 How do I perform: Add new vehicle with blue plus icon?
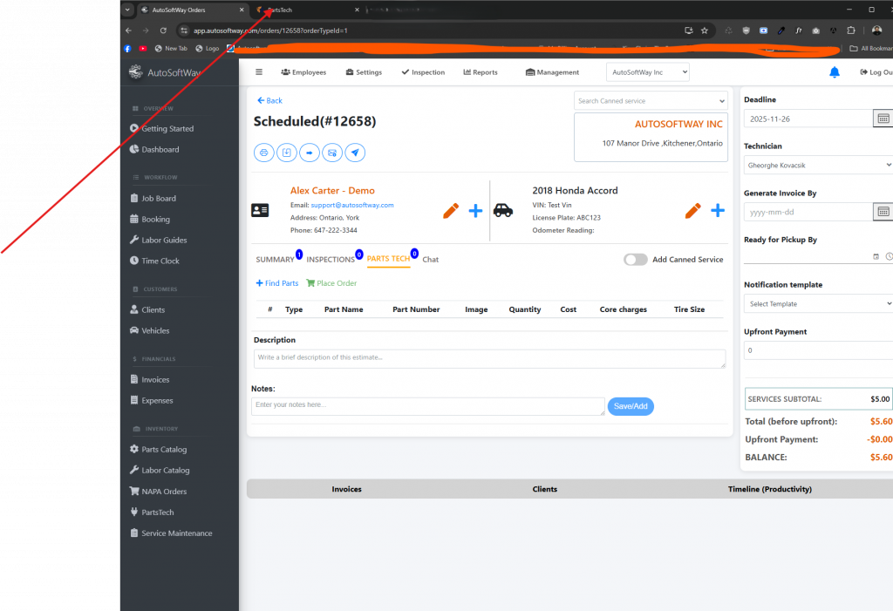717,210
